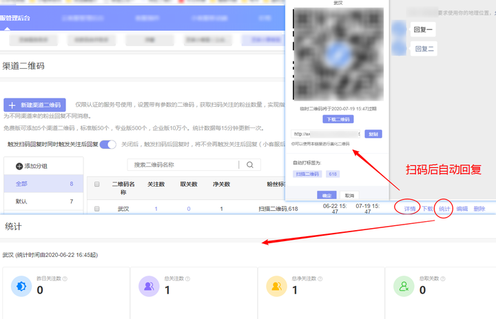Confirm the popup with 确定
Viewport: 496px width, 319px height.
[x=327, y=196]
